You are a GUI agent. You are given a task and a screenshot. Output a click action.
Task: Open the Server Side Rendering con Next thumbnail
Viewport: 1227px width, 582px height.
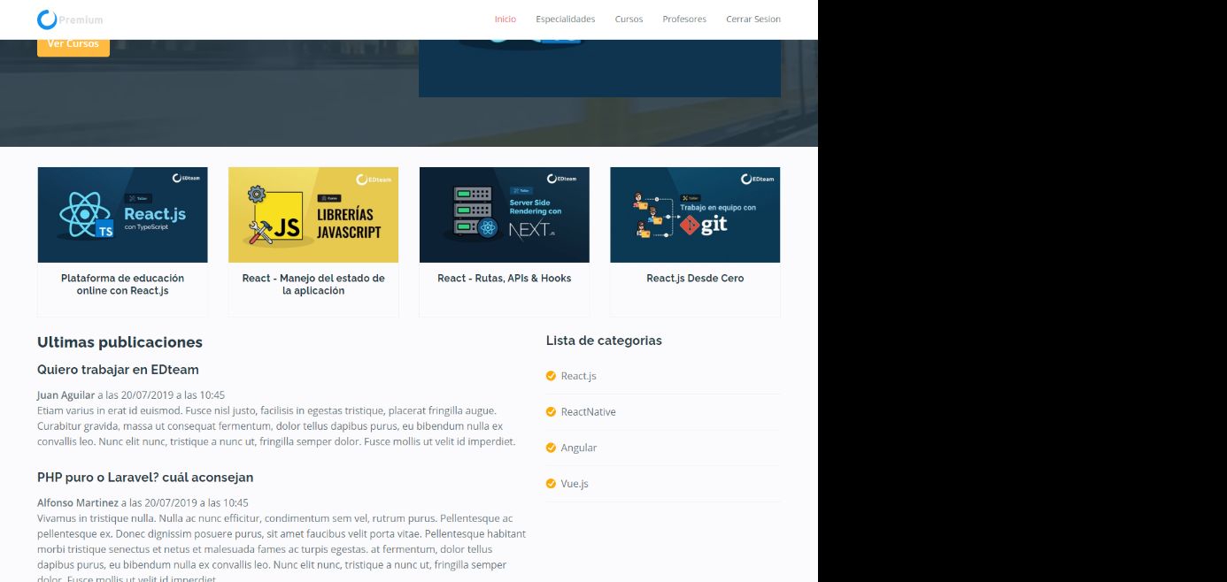click(x=505, y=215)
